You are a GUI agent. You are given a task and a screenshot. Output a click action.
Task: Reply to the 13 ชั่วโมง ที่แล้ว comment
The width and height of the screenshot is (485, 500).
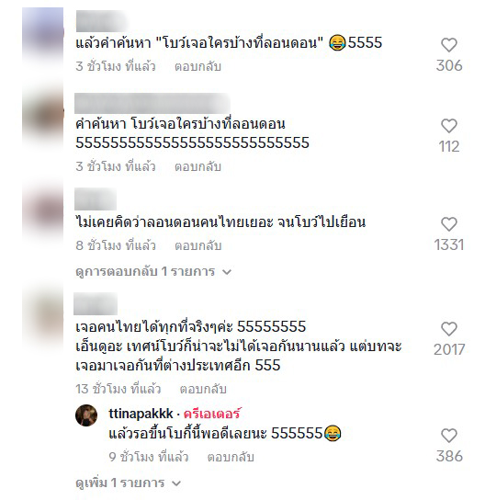click(203, 389)
